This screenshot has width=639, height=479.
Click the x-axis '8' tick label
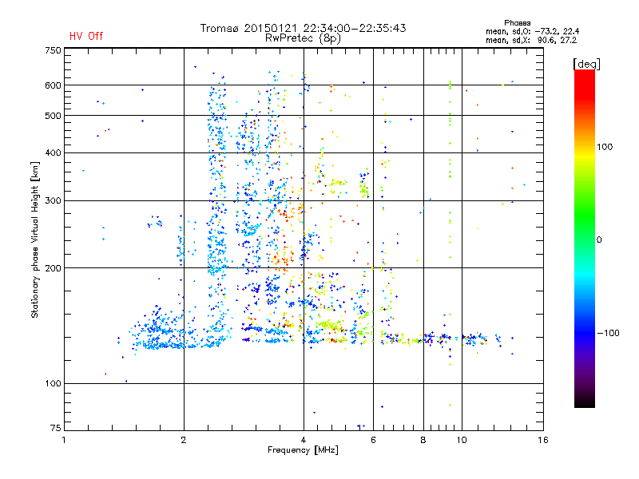pos(423,440)
